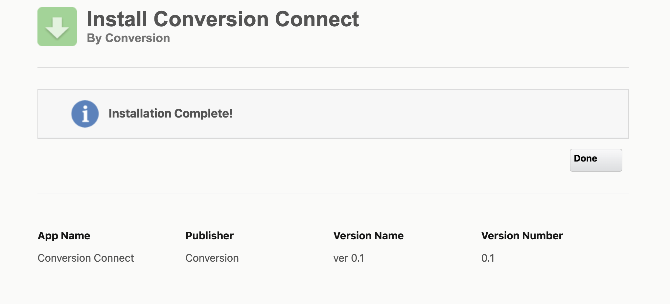Click the Conversion publisher table entry

tap(212, 258)
